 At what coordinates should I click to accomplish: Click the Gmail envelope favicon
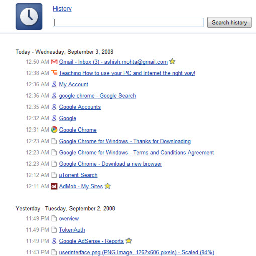(x=54, y=62)
